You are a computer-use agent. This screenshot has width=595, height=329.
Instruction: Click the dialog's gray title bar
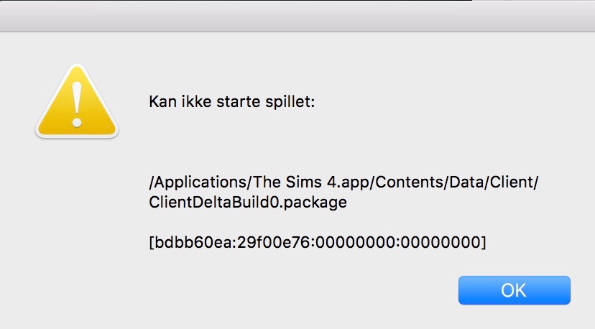click(x=297, y=17)
